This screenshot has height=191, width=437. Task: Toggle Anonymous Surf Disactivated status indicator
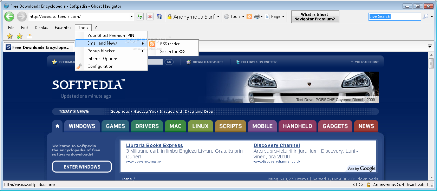(397, 185)
